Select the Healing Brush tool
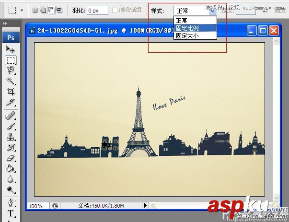 [x=11, y=116]
